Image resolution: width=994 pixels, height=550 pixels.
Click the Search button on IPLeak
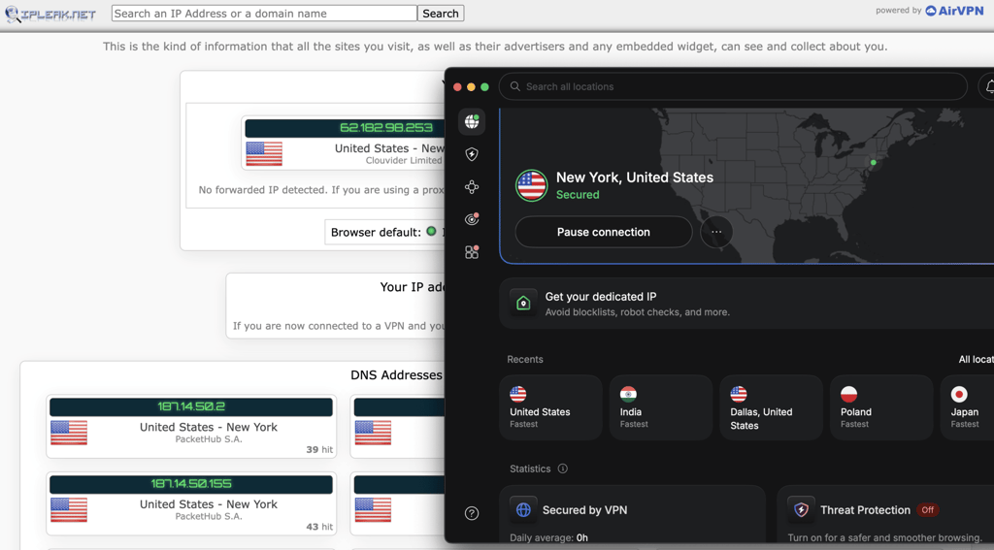441,14
